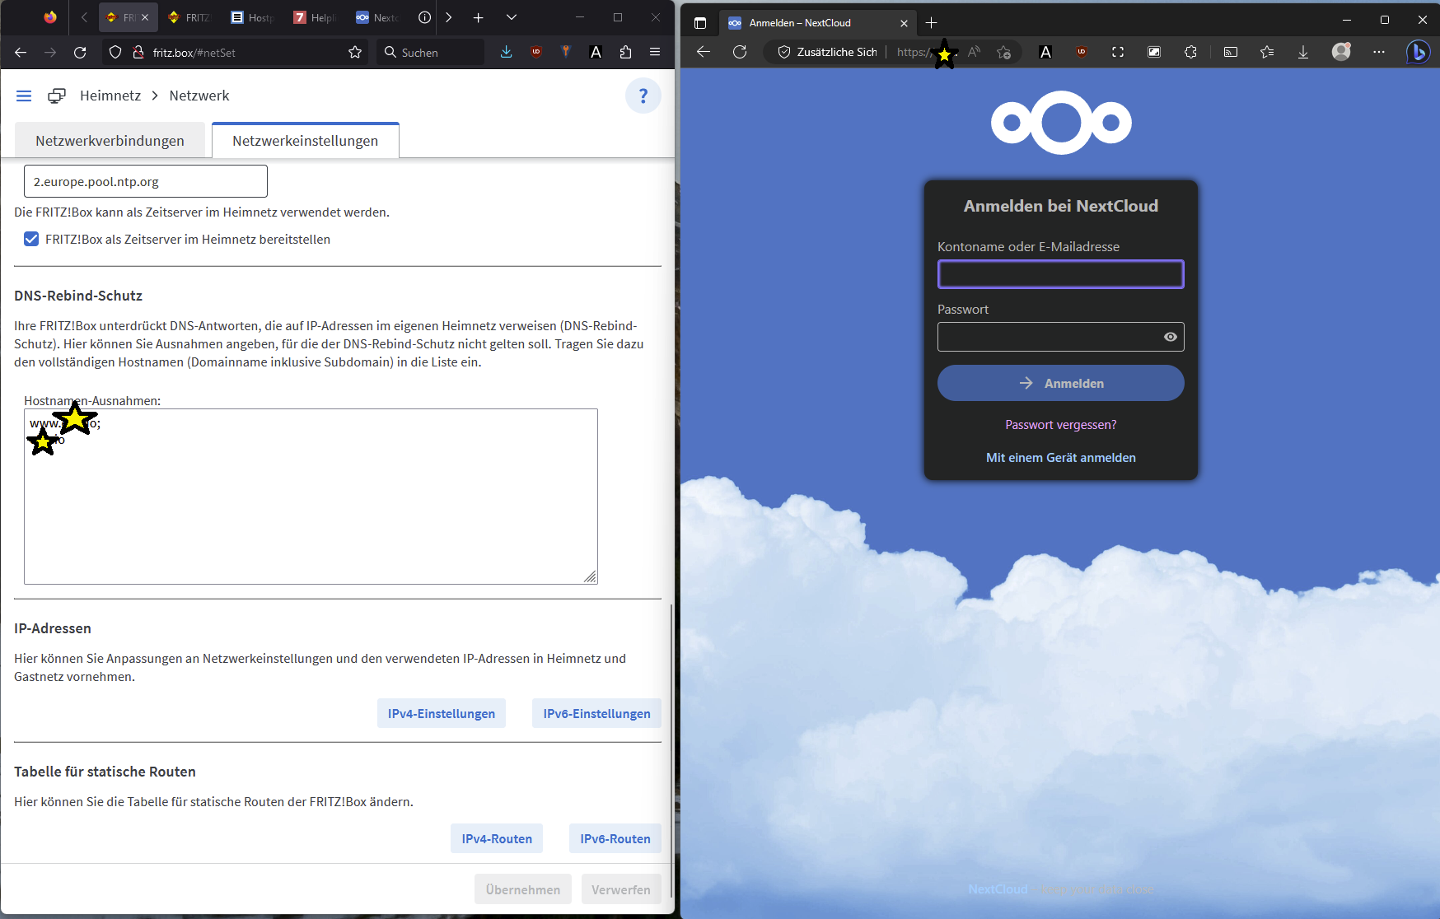1440x919 pixels.
Task: Switch to Nextc tab in Firefox
Action: [x=378, y=17]
